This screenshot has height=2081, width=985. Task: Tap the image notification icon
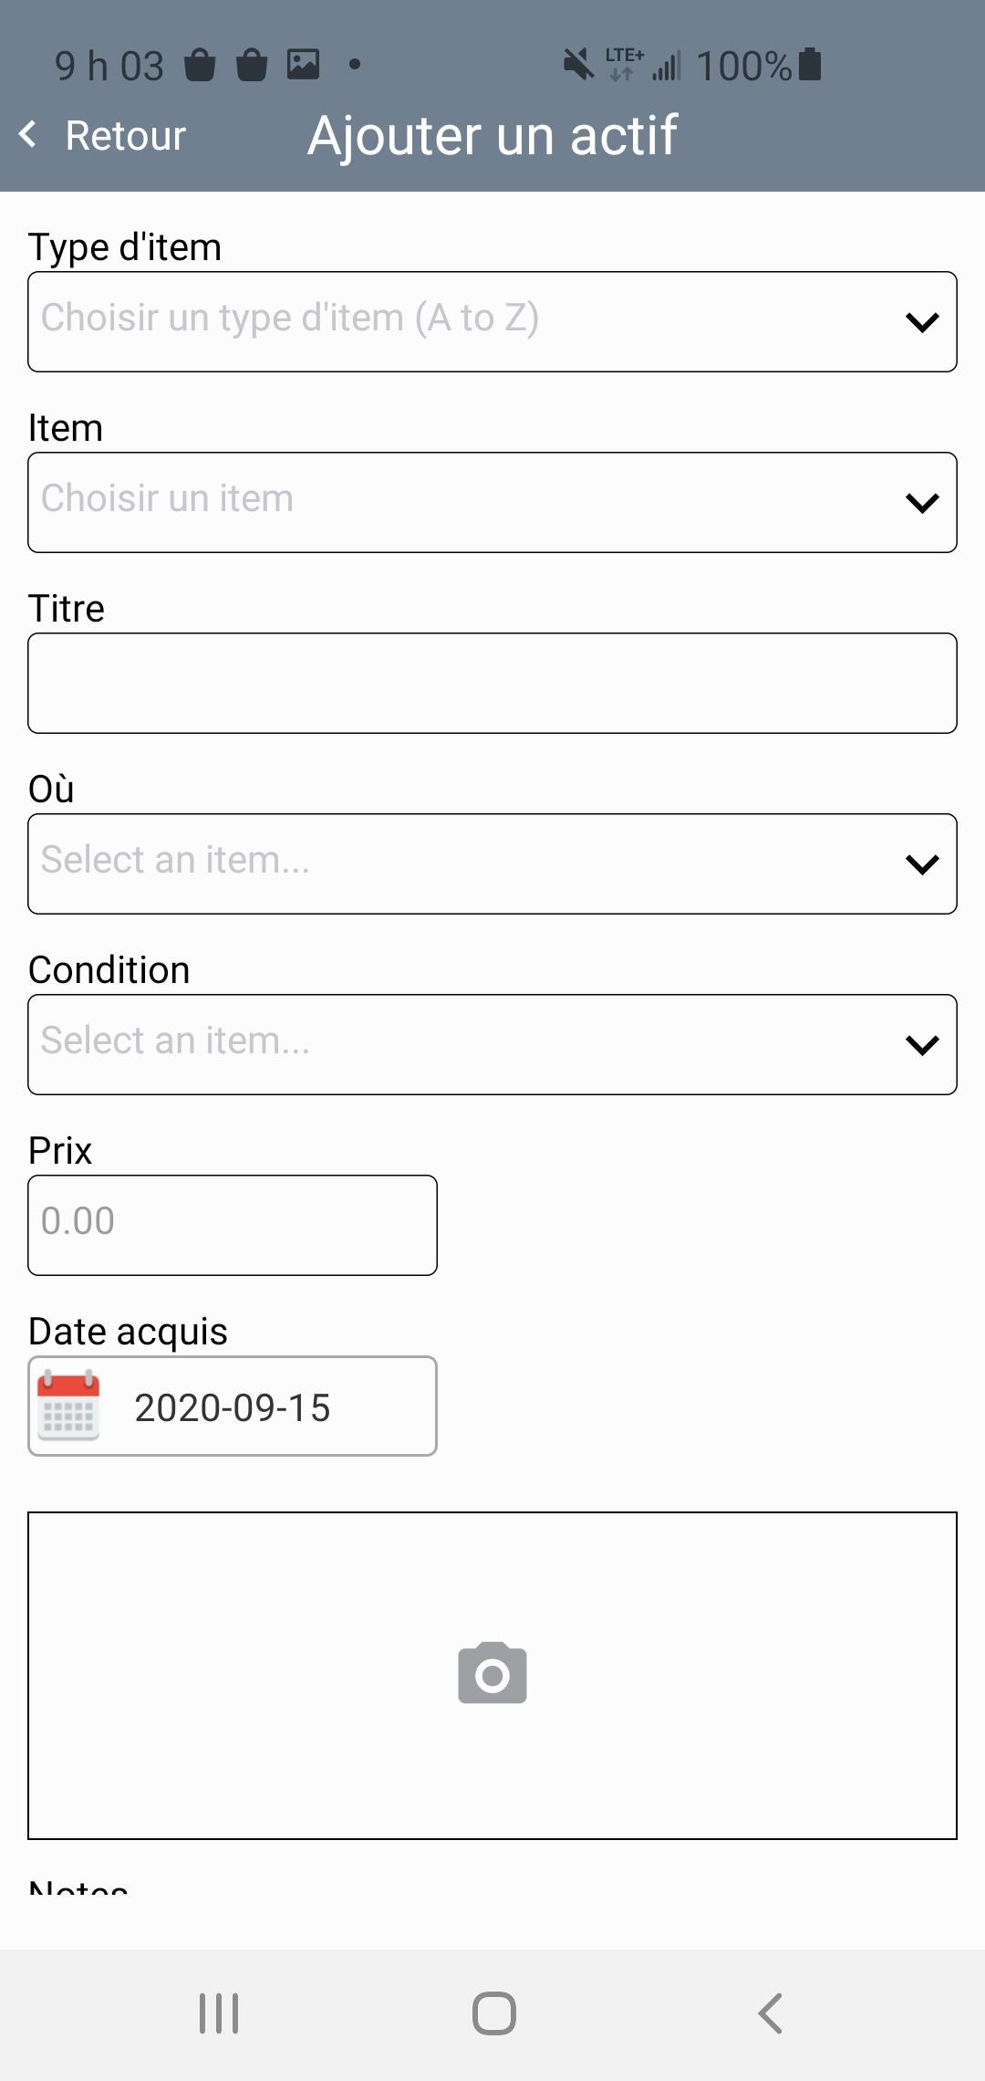(x=304, y=64)
